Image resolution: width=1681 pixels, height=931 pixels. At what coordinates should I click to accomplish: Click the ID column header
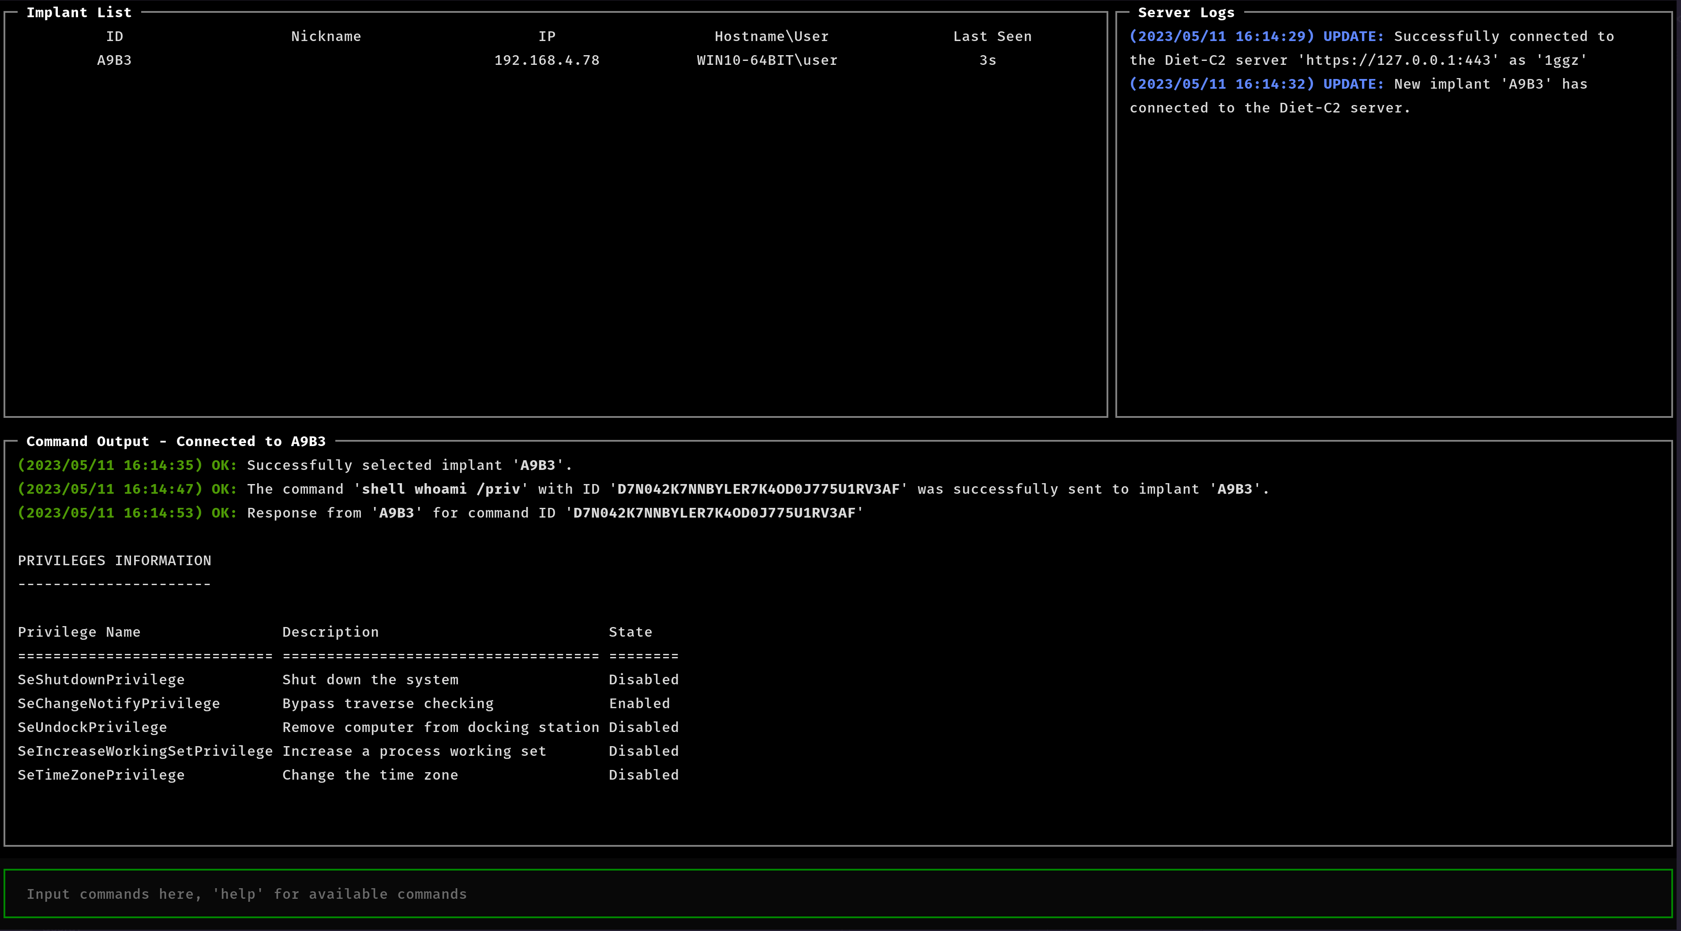pos(114,37)
